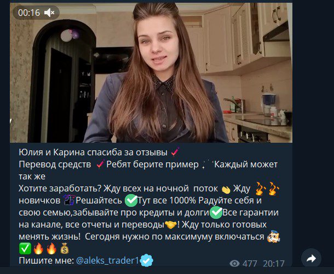Viewport: 334px width, 274px height.
Task: Click the forward arrow button beside message
Action: click(x=311, y=259)
